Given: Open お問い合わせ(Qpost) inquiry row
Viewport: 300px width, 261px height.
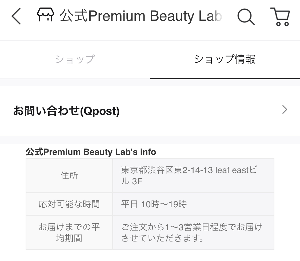Looking at the screenshot, I should click(x=150, y=111).
